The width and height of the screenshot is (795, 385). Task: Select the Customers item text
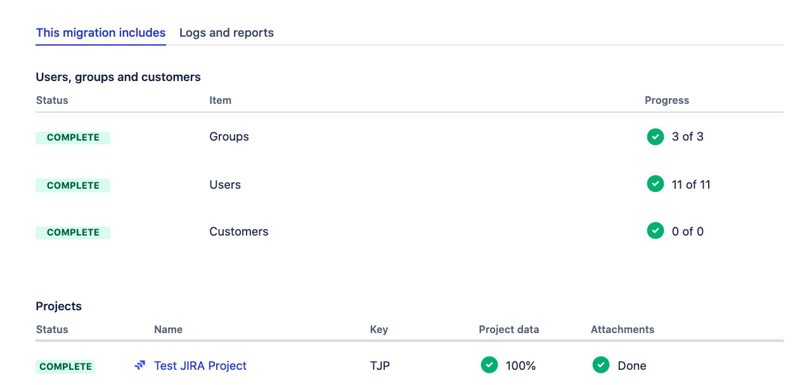click(x=239, y=232)
